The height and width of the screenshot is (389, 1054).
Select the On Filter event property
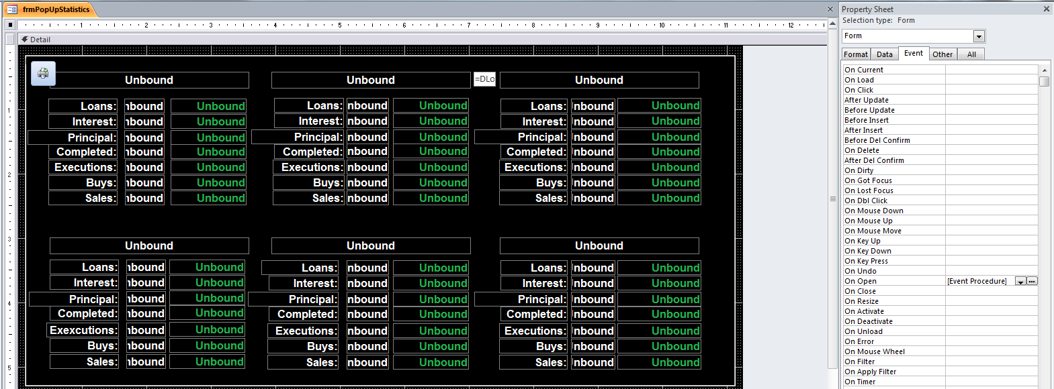coord(940,362)
